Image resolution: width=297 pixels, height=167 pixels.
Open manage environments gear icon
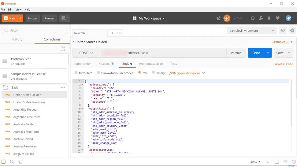coord(292,31)
